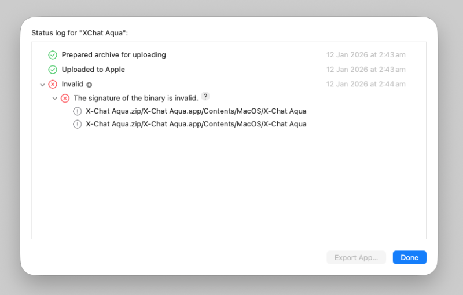Select the Uploaded to Apple row
Image resolution: width=463 pixels, height=295 pixels.
(x=93, y=70)
